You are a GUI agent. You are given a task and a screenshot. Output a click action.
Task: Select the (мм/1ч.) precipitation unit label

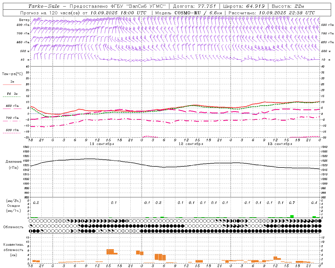(x=13, y=211)
